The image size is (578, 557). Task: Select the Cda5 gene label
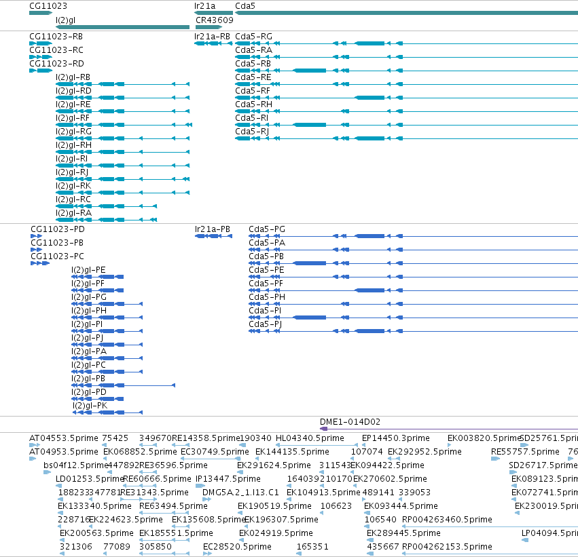click(245, 6)
